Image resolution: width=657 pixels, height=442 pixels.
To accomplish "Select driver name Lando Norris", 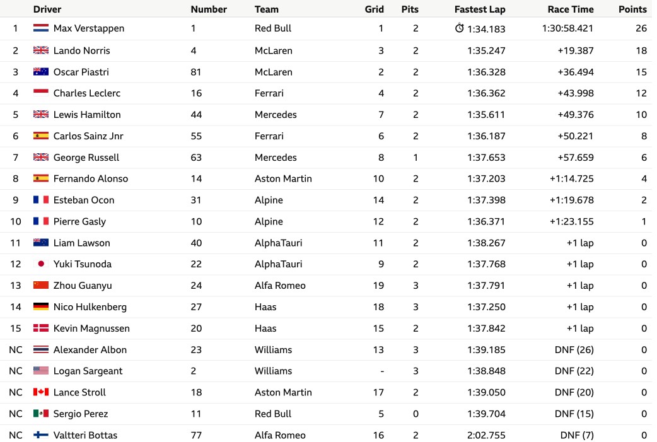I will [x=82, y=50].
